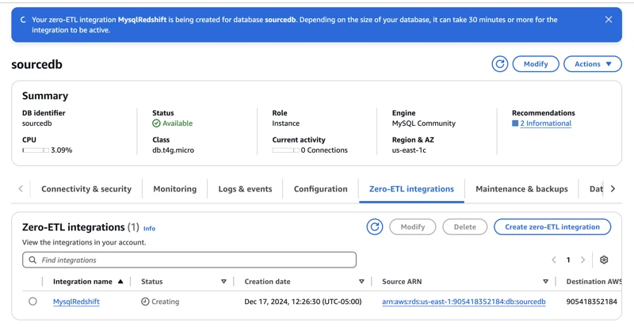This screenshot has height=334, width=634.
Task: Click the Modify button for sourcedb
Action: click(536, 64)
